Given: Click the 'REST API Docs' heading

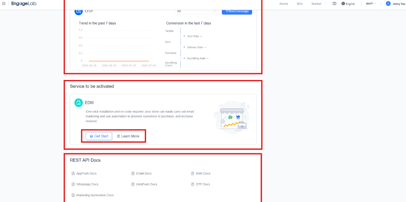Looking at the screenshot, I should [85, 160].
